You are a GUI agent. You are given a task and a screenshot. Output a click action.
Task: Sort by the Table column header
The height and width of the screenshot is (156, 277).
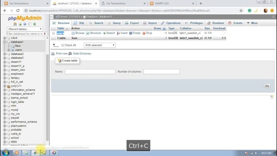pyautogui.click(x=61, y=28)
